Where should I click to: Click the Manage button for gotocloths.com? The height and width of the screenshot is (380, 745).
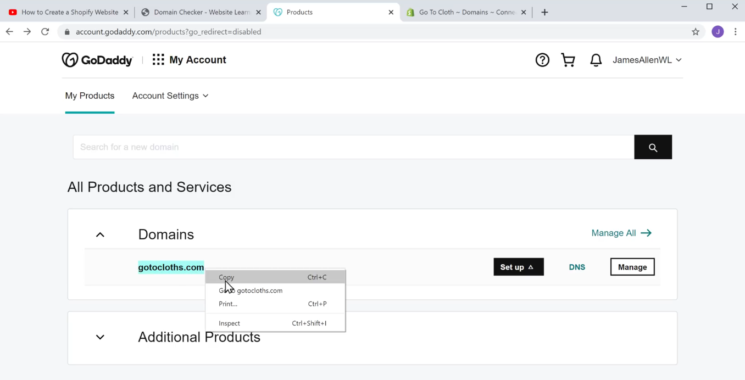[x=632, y=267]
